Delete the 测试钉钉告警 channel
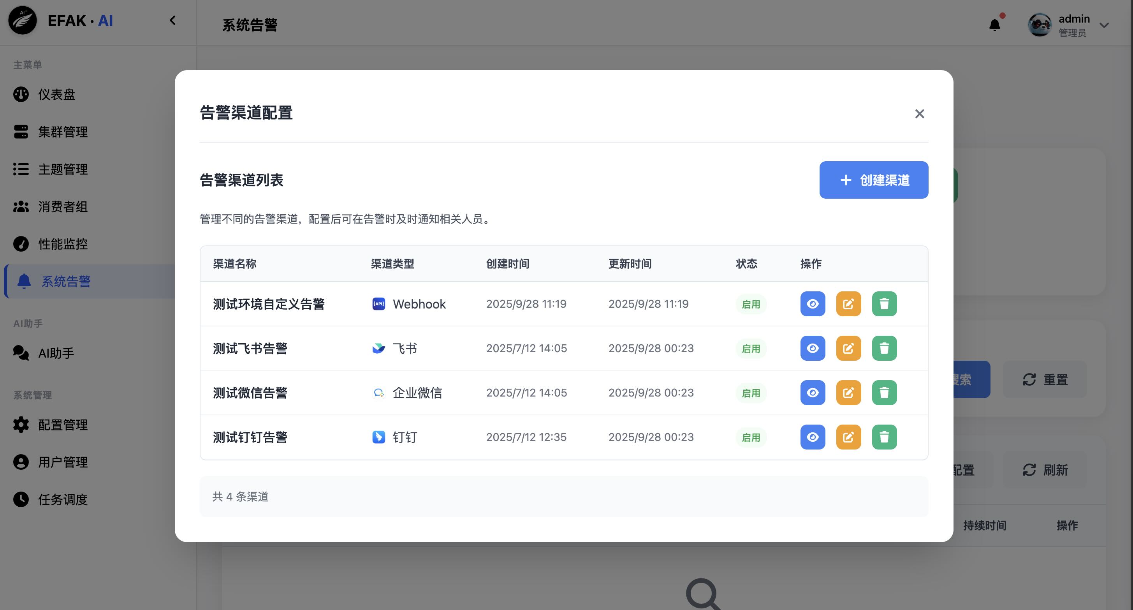Image resolution: width=1133 pixels, height=610 pixels. pyautogui.click(x=884, y=437)
